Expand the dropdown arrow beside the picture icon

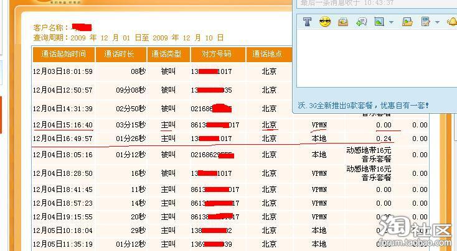point(392,22)
